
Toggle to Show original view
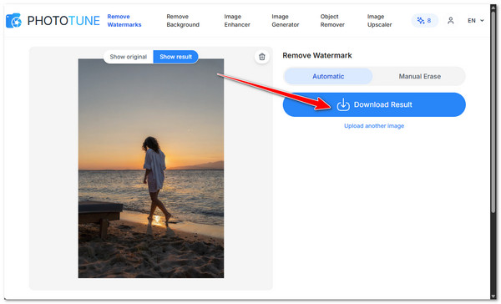click(128, 57)
